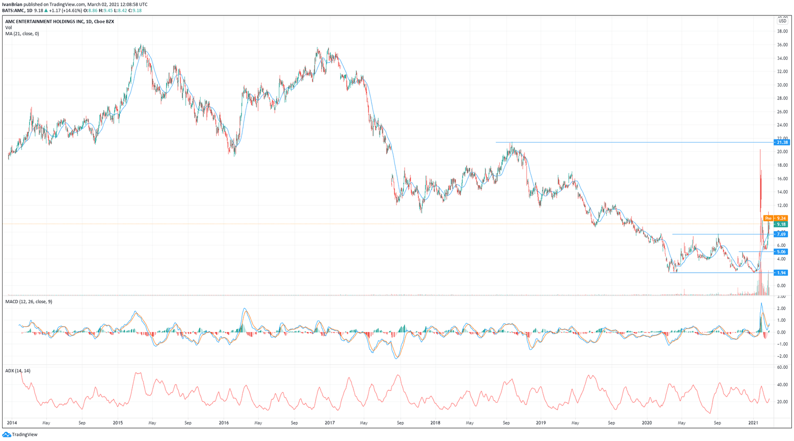The width and height of the screenshot is (794, 441).
Task: Toggle visibility of the Vol indicator
Action: 8,27
